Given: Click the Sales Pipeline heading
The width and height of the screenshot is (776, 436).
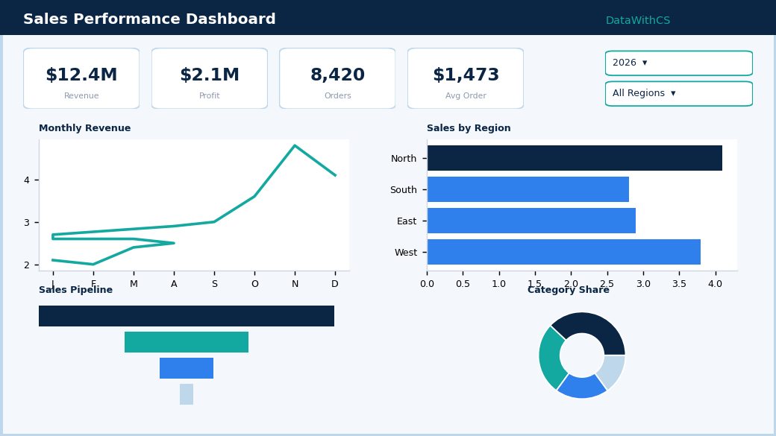Looking at the screenshot, I should tap(75, 290).
